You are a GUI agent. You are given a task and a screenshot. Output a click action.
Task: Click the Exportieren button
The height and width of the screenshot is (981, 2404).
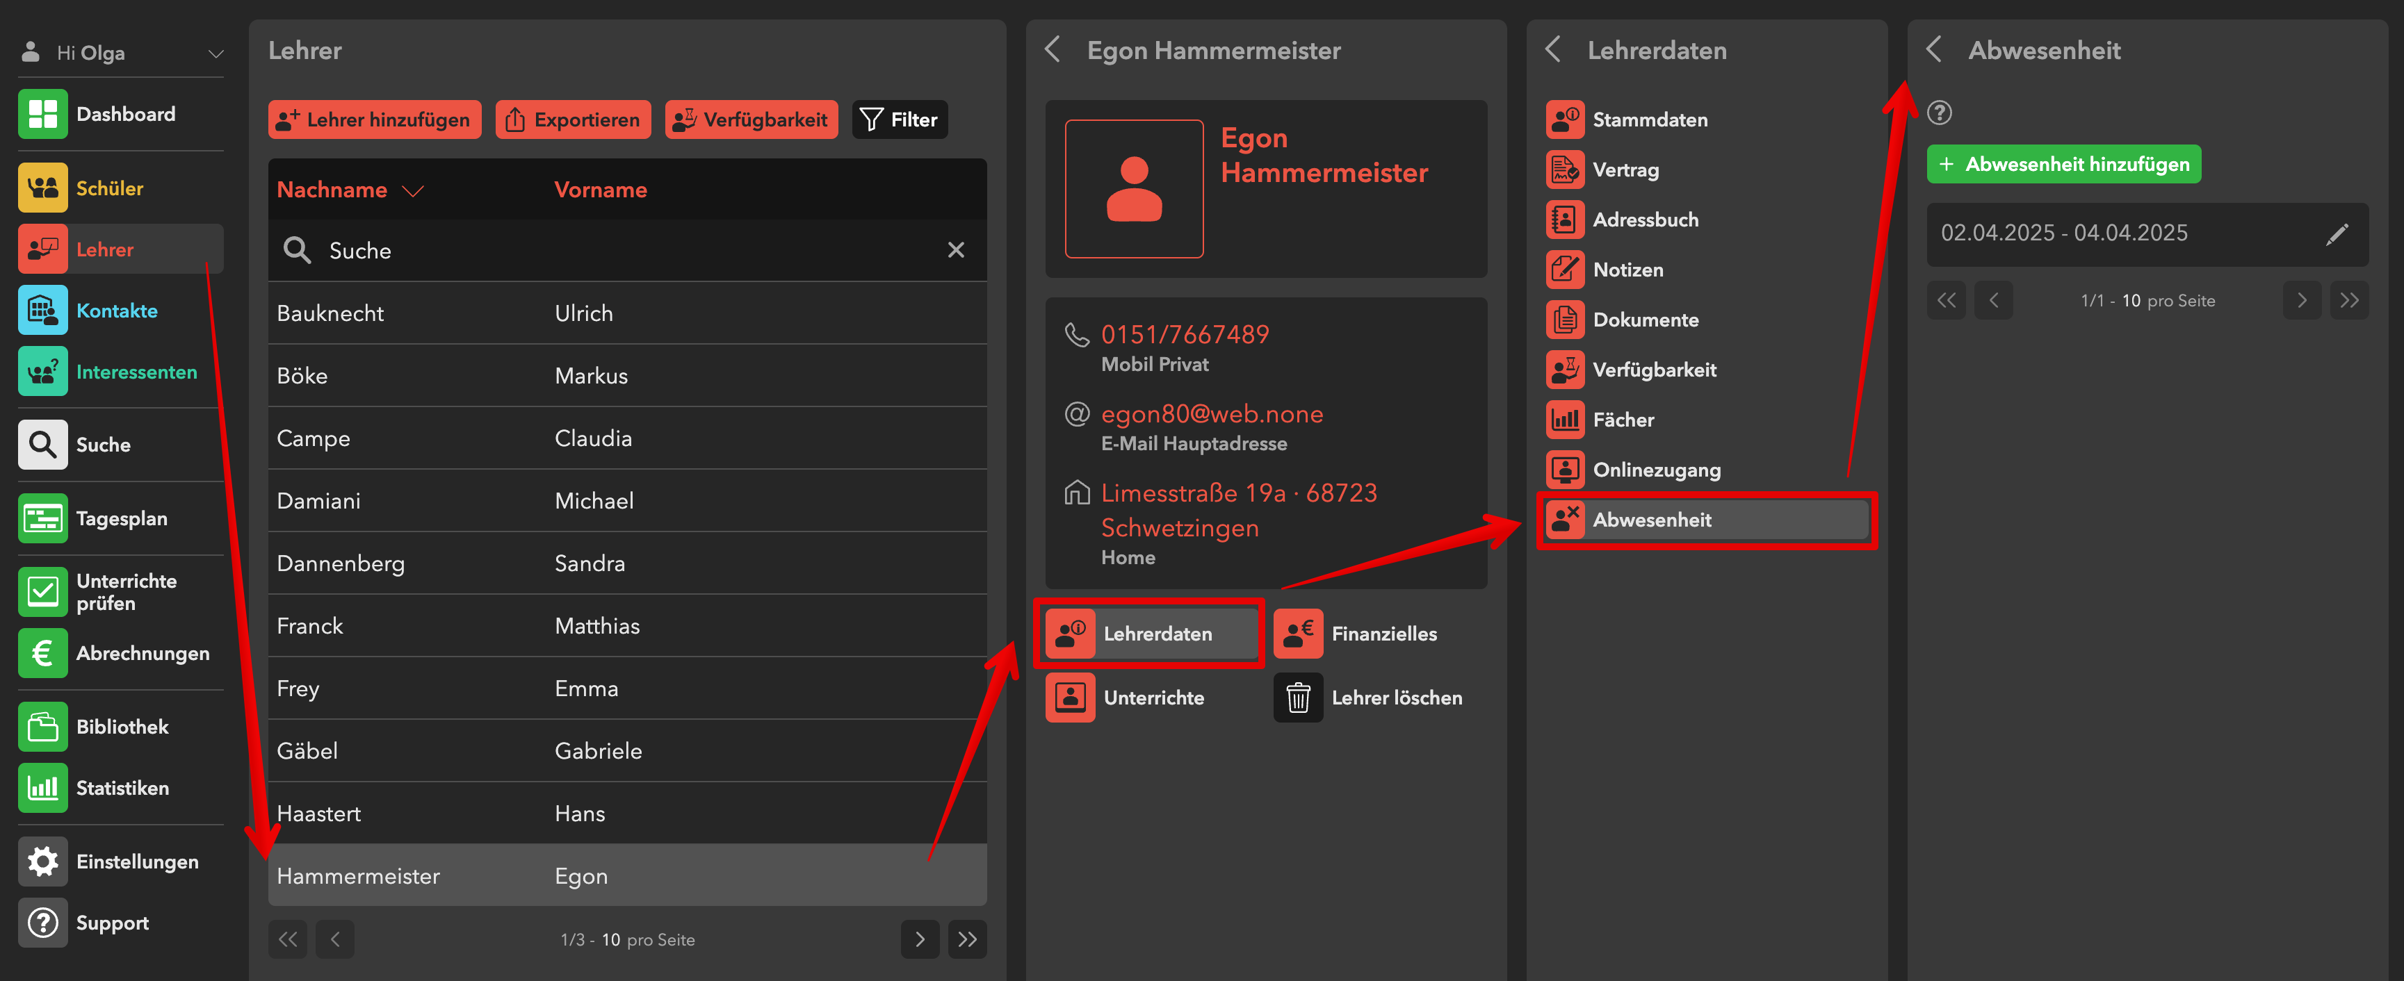[x=573, y=119]
